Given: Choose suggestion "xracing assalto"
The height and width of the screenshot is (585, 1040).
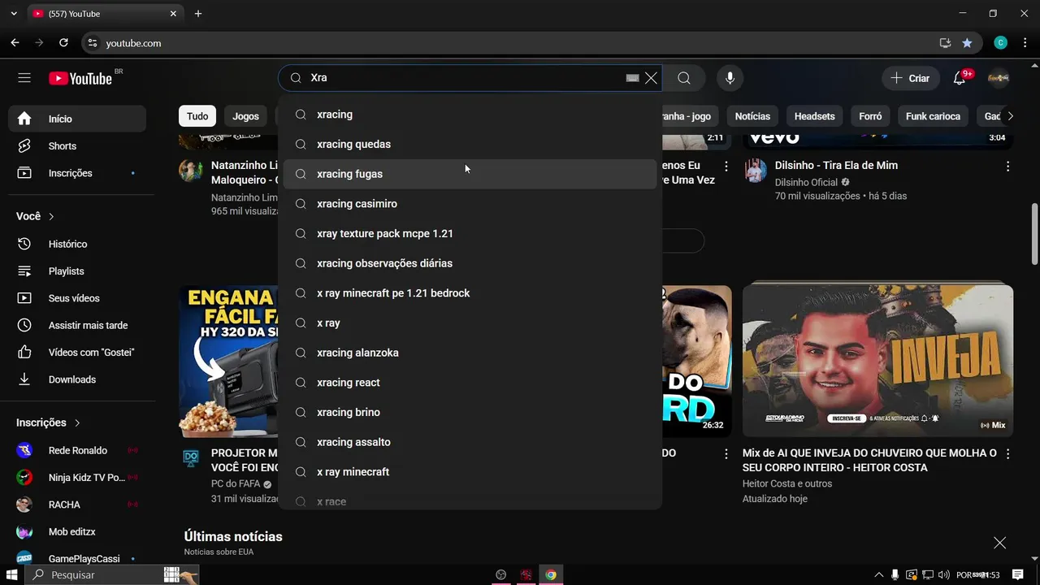Looking at the screenshot, I should (470, 442).
